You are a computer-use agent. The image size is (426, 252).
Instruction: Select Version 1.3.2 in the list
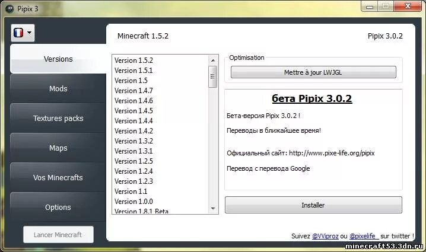click(160, 141)
